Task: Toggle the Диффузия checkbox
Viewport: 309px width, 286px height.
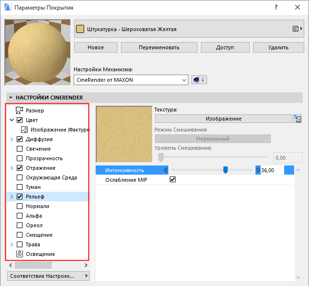Action: pos(20,139)
